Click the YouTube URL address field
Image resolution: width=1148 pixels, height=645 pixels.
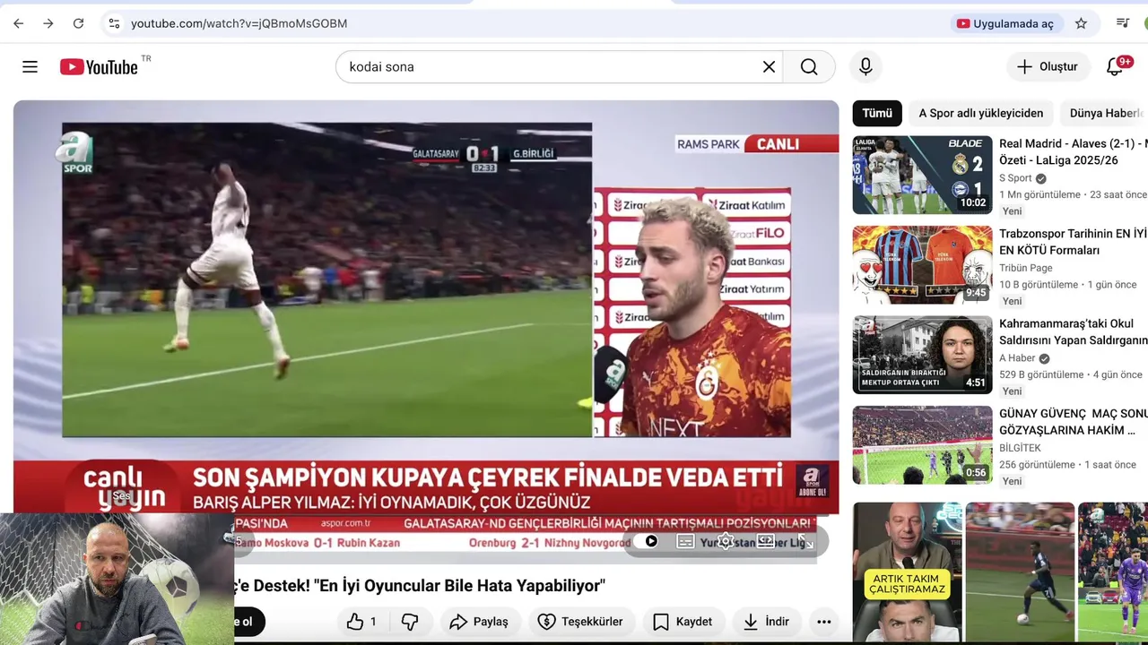(x=239, y=23)
